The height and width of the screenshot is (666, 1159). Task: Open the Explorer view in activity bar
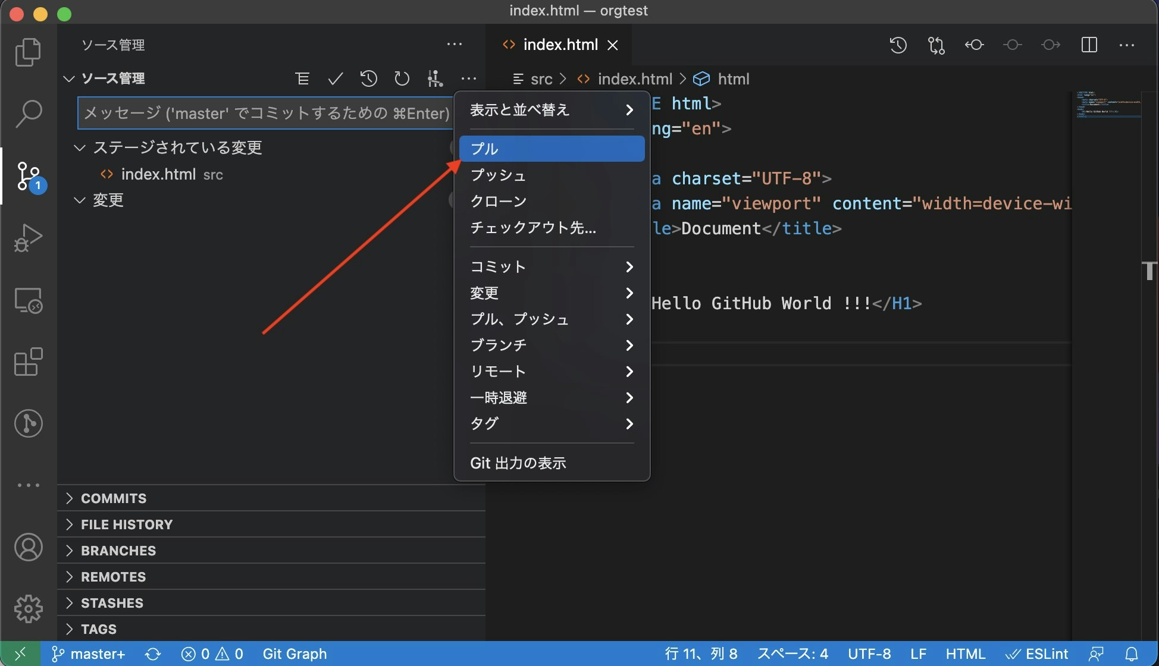(x=28, y=52)
